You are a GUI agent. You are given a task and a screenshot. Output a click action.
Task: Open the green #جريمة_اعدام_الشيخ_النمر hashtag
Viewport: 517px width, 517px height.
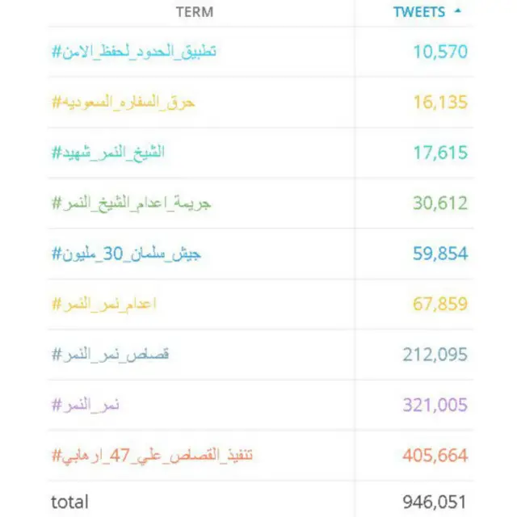131,203
